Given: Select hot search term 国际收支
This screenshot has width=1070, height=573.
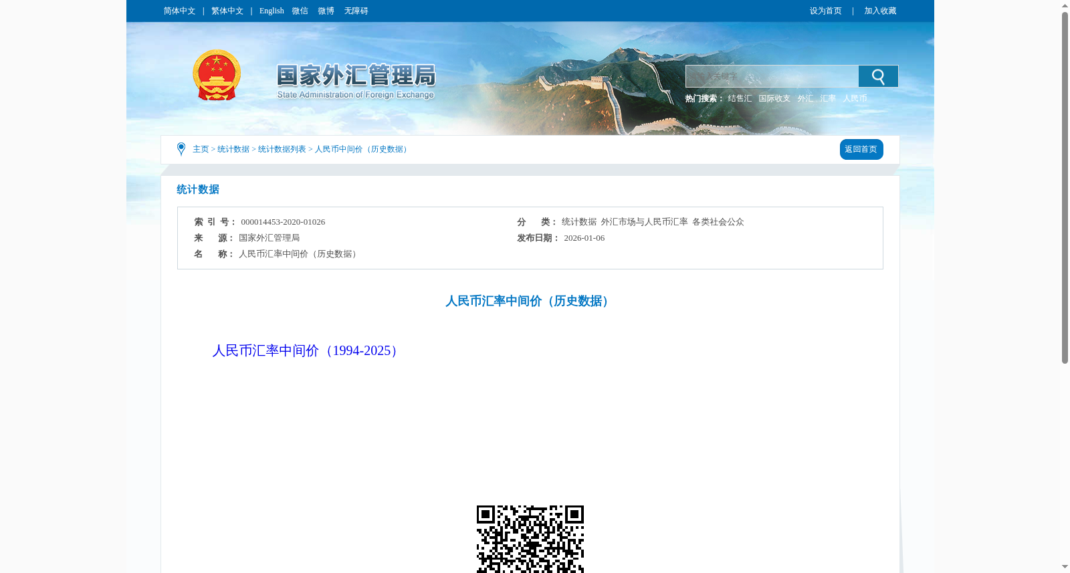Looking at the screenshot, I should 774,98.
